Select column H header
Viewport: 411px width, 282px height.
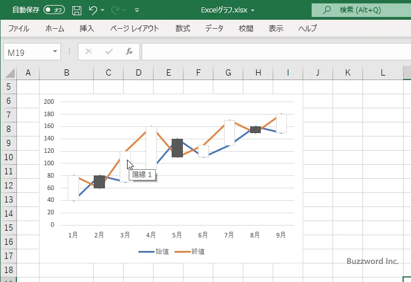(x=258, y=73)
